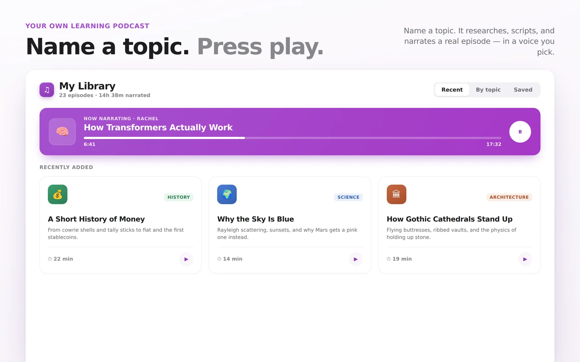
Task: Click the HISTORY category tag
Action: [179, 197]
